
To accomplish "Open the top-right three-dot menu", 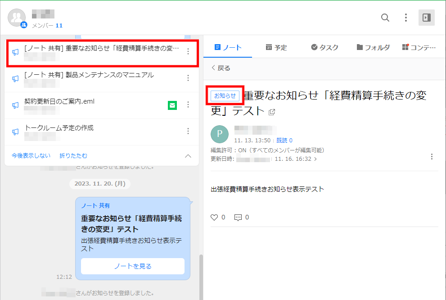I will (406, 18).
